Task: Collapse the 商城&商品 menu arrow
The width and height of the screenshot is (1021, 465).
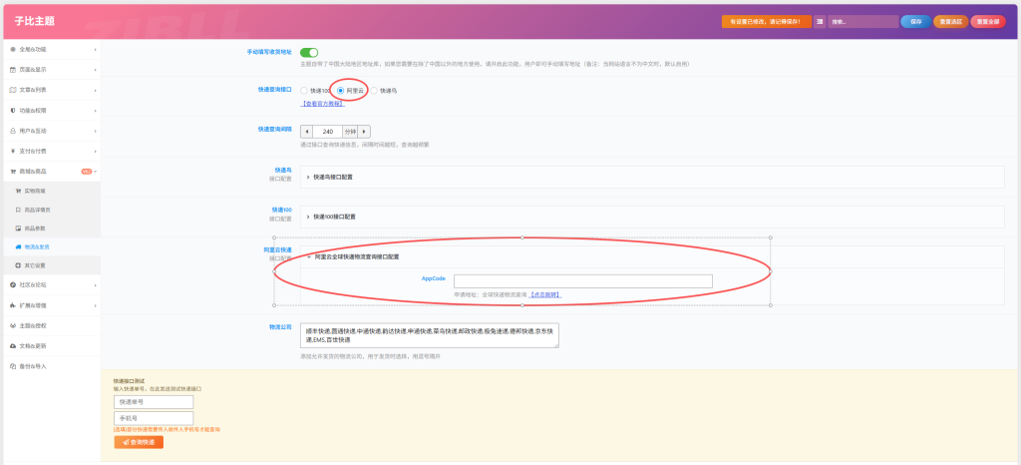Action: point(95,172)
